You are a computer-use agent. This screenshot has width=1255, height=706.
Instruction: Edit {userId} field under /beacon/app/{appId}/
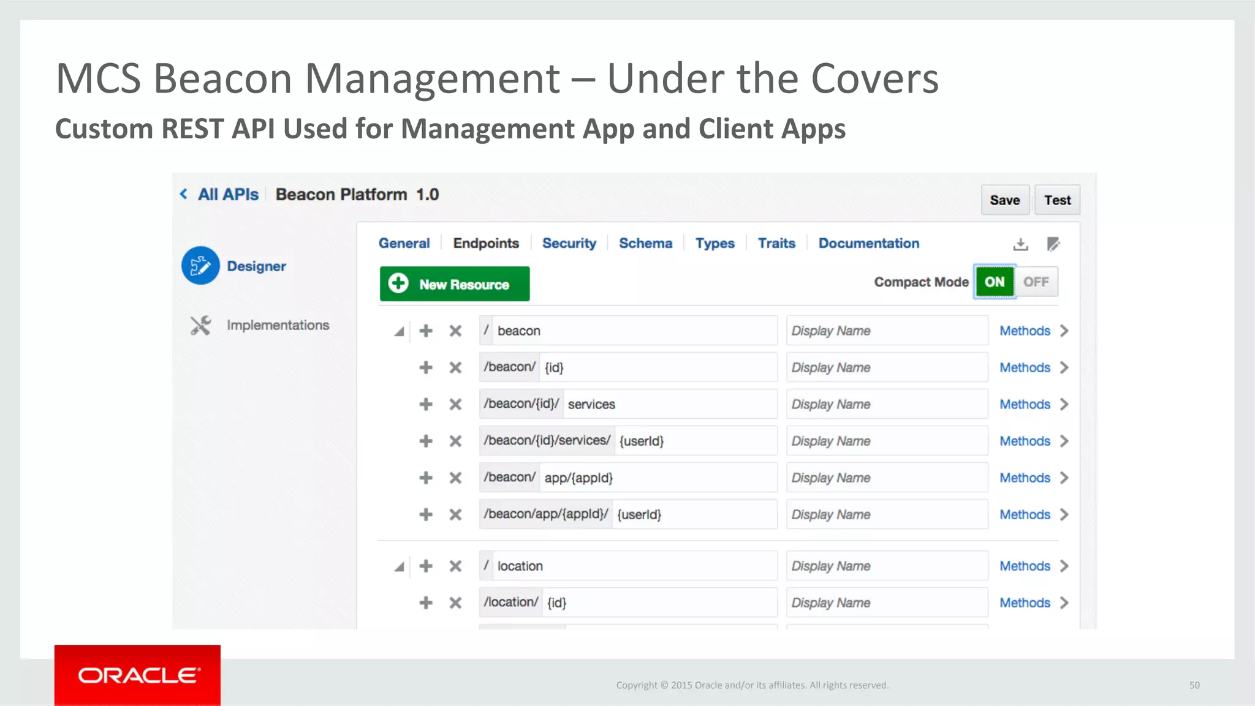pos(695,514)
